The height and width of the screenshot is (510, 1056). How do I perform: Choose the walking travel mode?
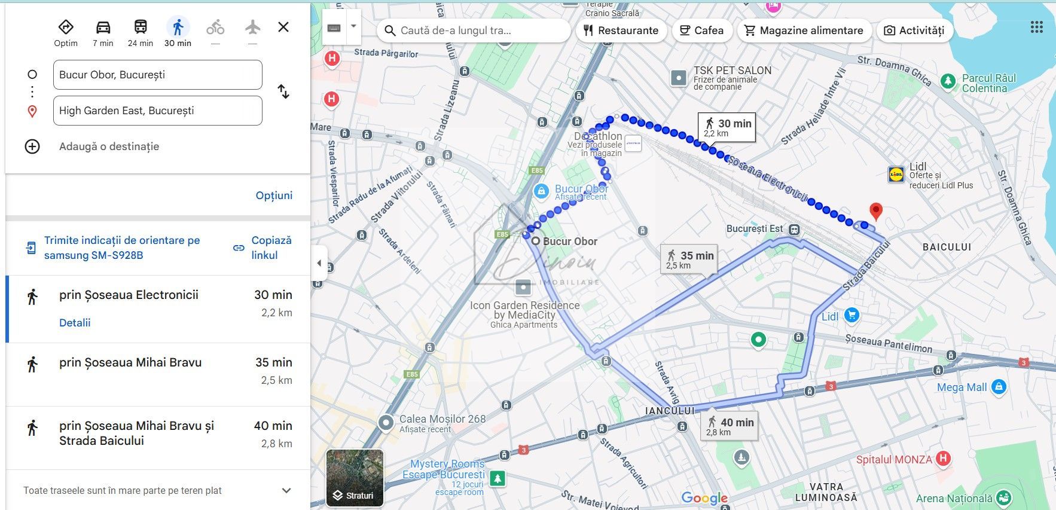178,28
